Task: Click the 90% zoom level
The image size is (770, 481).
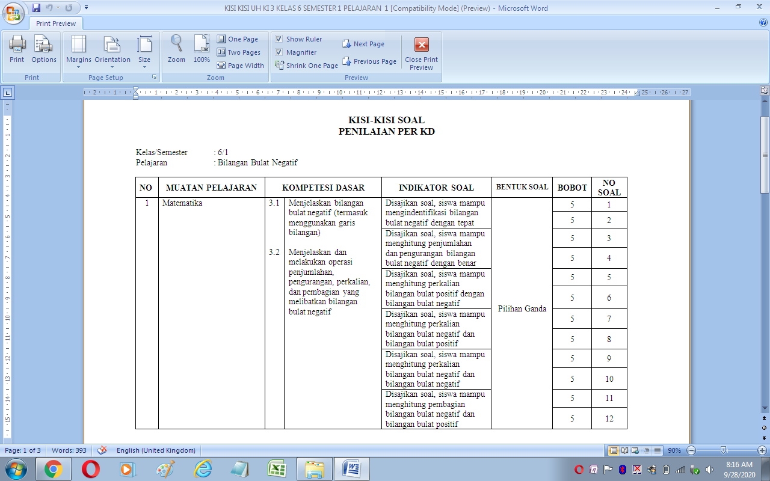Action: (674, 450)
